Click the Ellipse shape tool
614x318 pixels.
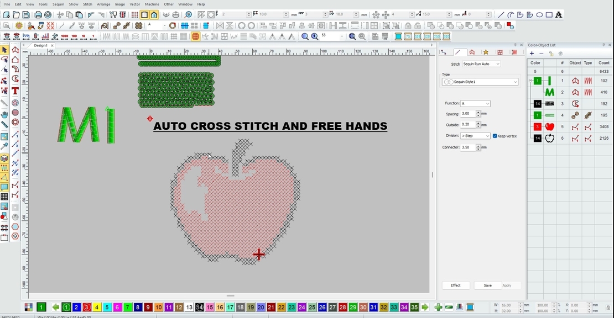pos(539,15)
